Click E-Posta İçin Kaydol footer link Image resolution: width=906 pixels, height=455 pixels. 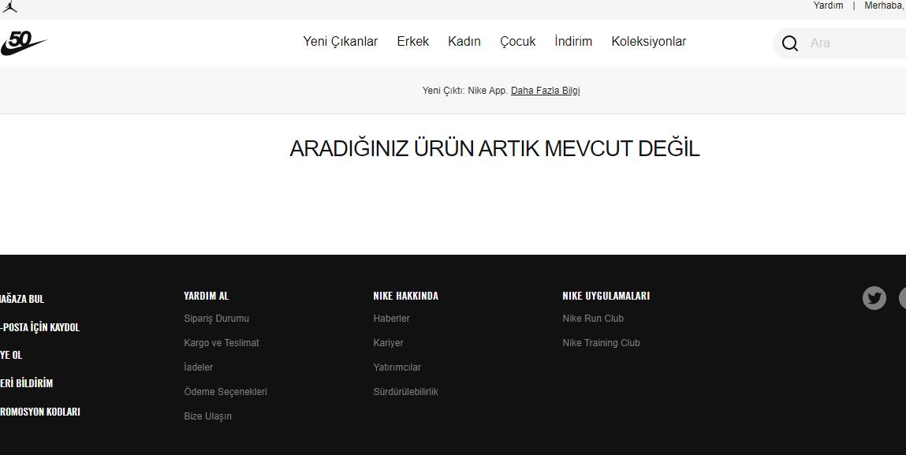click(40, 327)
